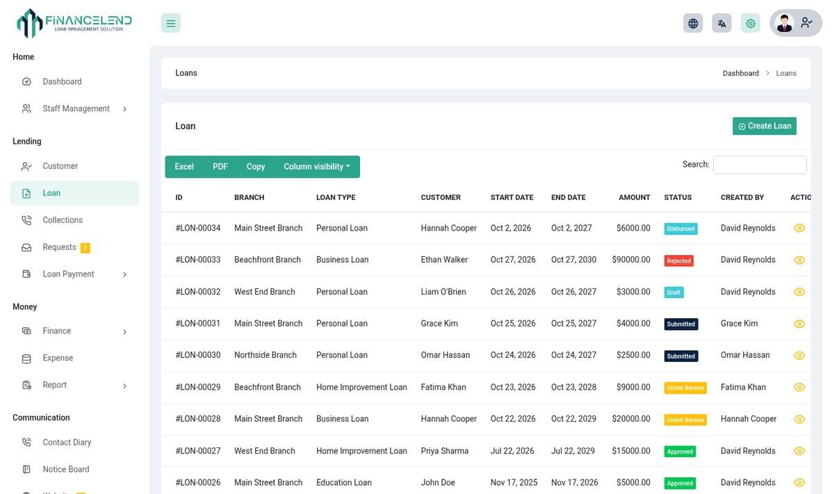This screenshot has height=494, width=834.
Task: Expand Finance submenu chevron
Action: pyautogui.click(x=125, y=332)
